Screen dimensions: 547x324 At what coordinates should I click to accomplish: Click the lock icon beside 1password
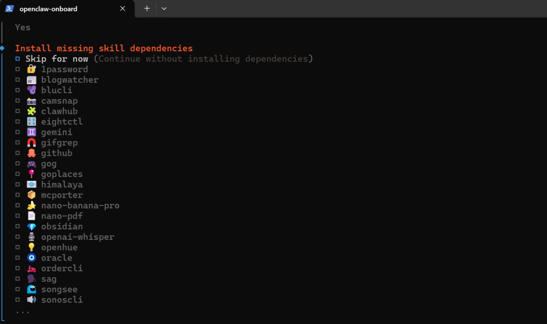[31, 69]
